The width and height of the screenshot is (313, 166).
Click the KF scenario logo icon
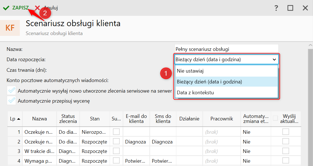tap(10, 28)
